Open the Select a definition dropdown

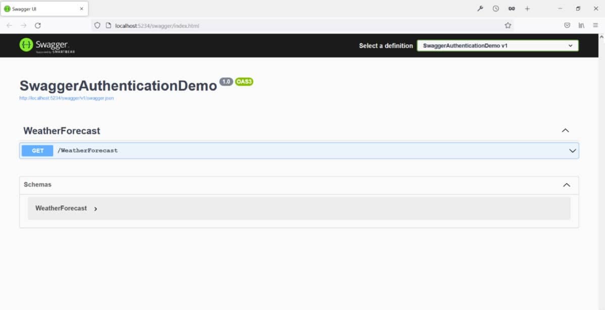click(x=497, y=45)
